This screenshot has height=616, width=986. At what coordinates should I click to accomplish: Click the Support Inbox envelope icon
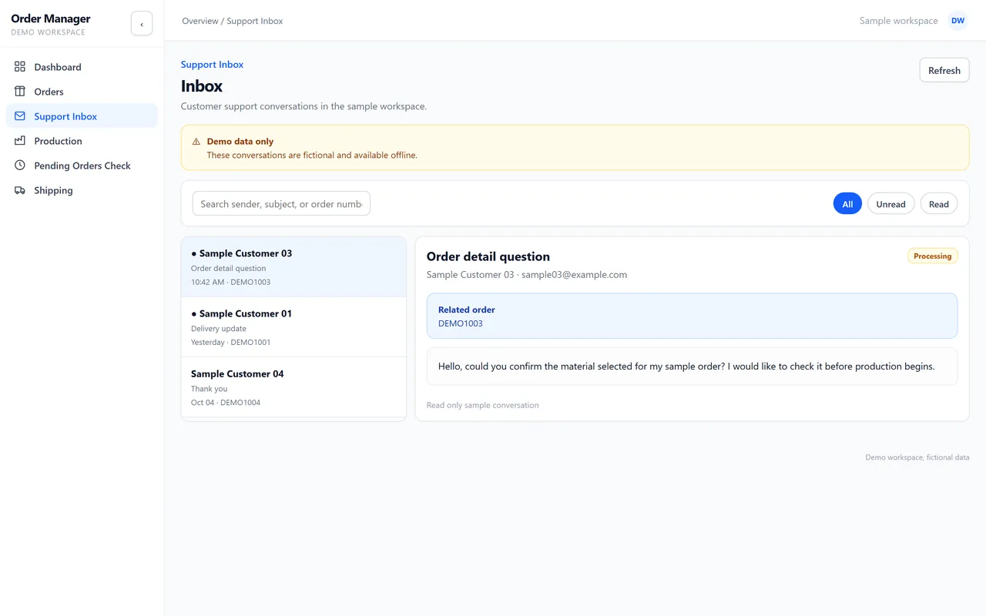(20, 116)
